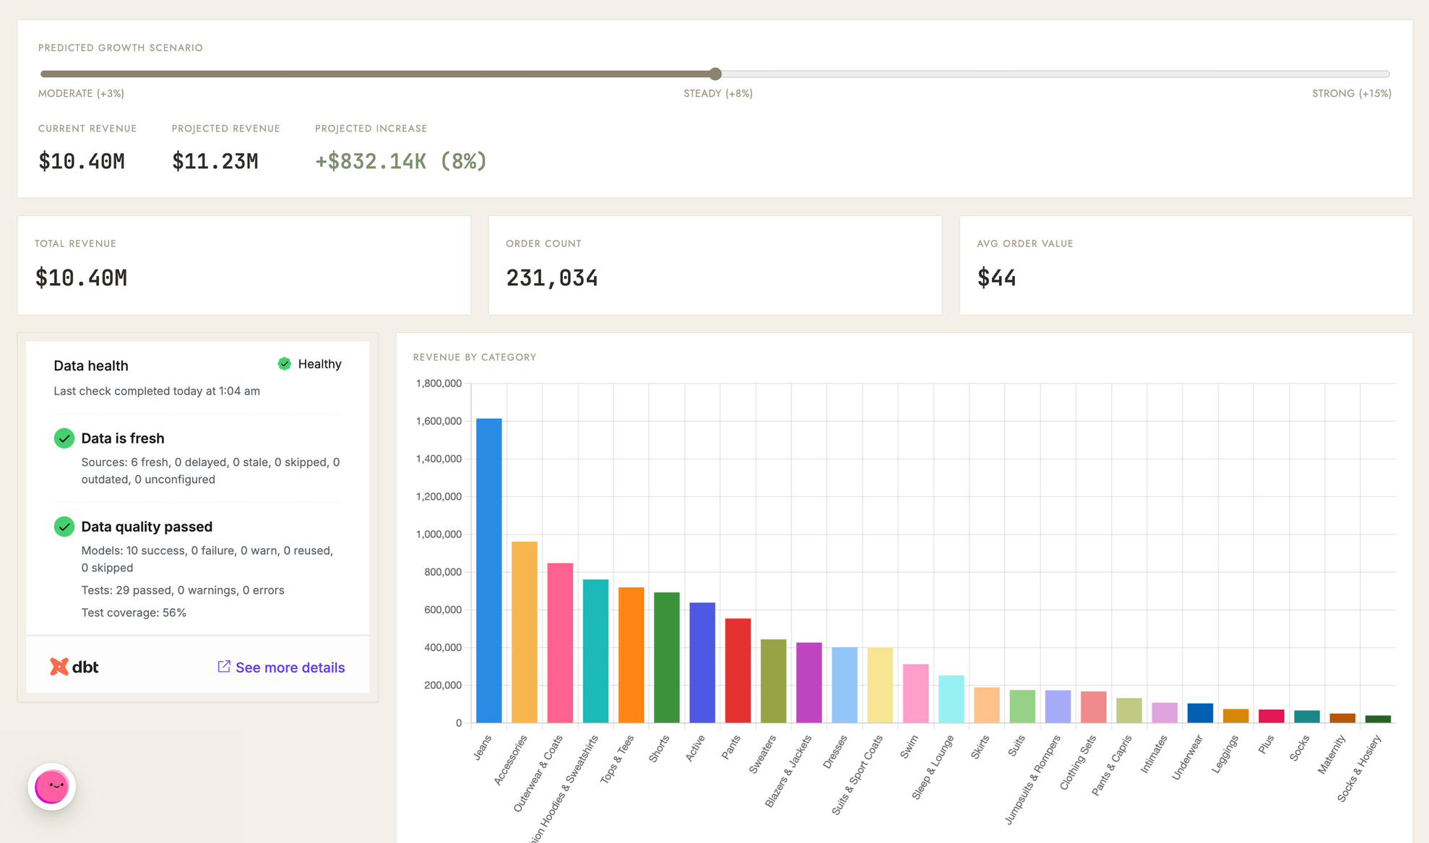Click the Order Count value 231,034

tap(552, 278)
